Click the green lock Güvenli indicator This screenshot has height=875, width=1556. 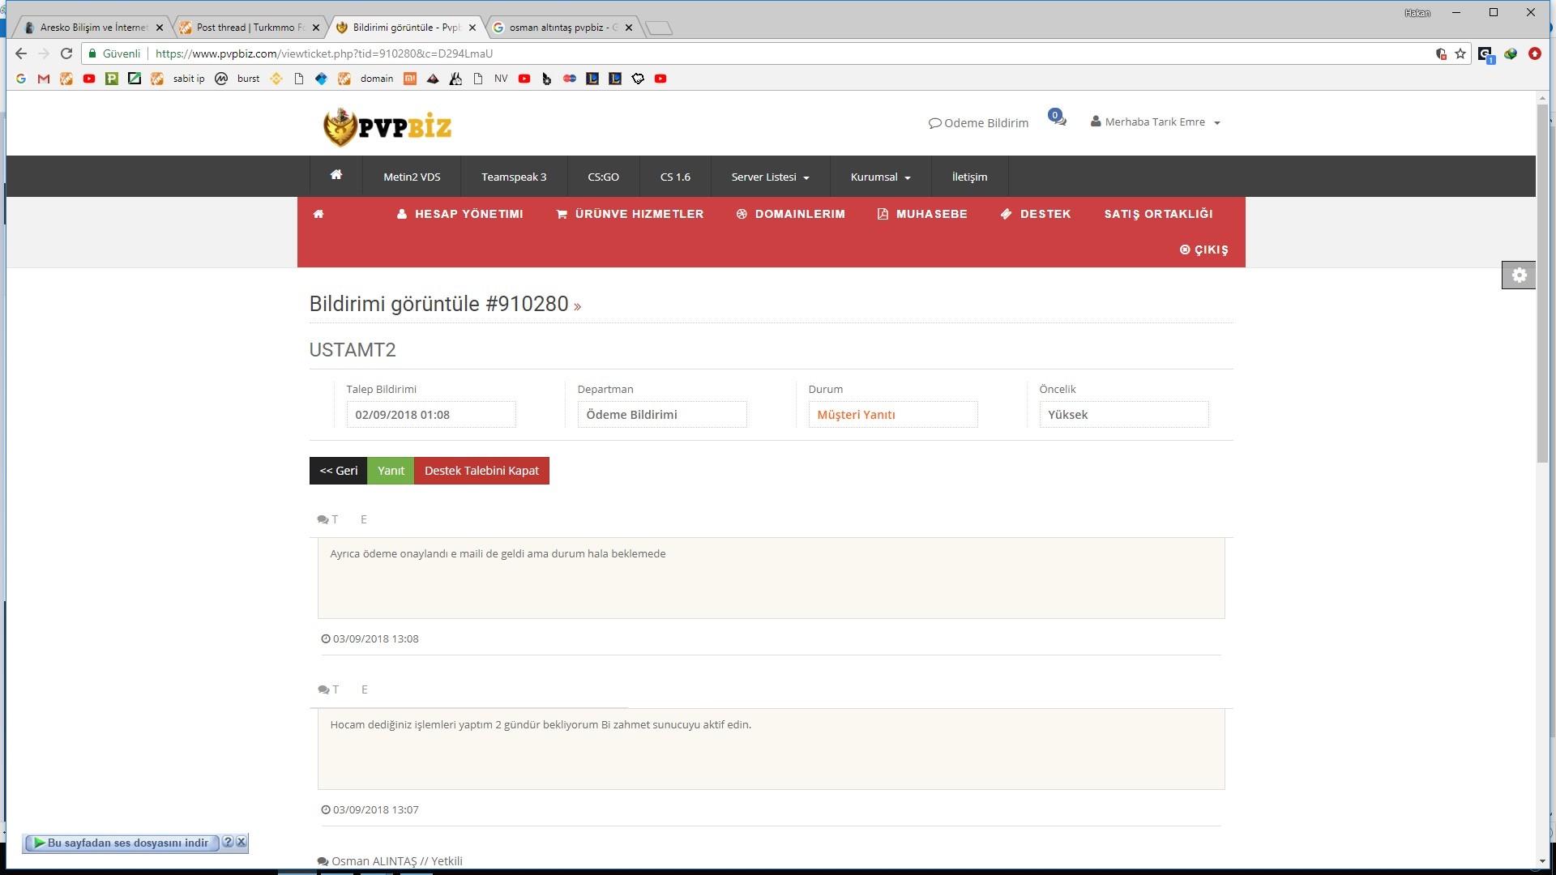(x=114, y=53)
